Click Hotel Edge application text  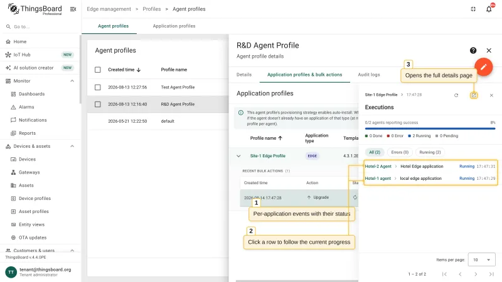click(x=422, y=166)
